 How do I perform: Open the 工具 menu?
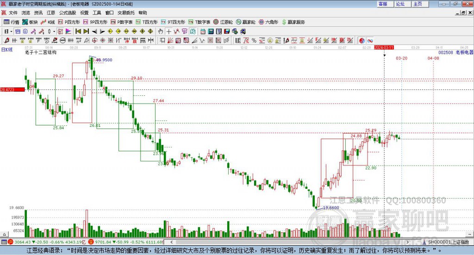97,12
